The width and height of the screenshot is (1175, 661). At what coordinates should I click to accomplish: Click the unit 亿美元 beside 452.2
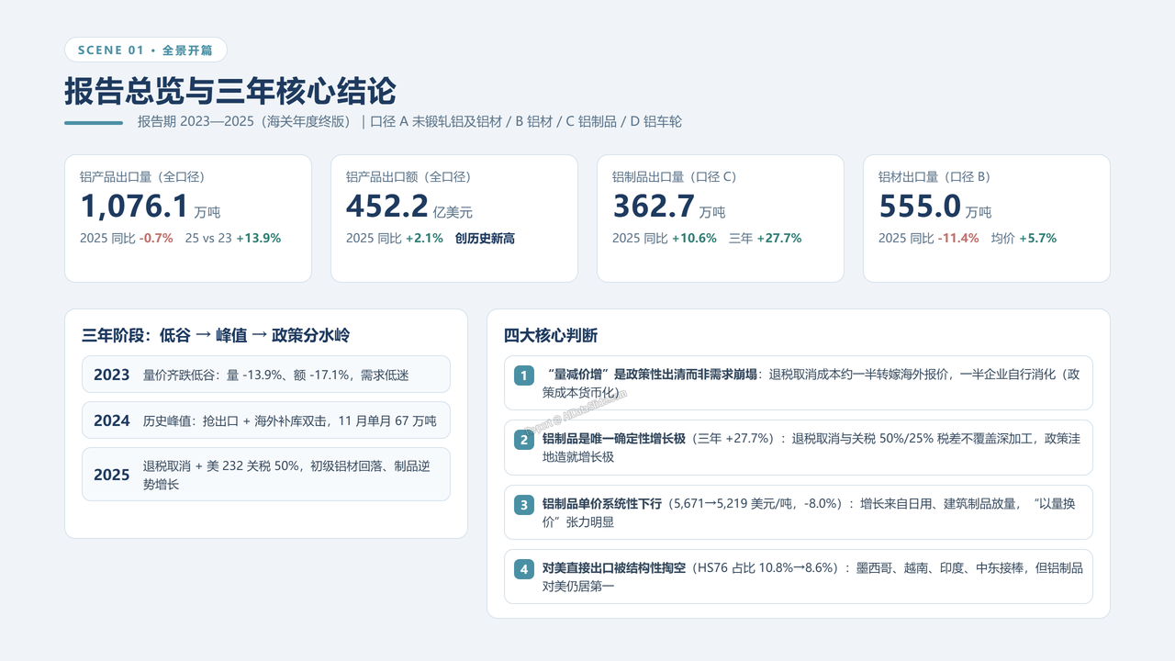[453, 212]
